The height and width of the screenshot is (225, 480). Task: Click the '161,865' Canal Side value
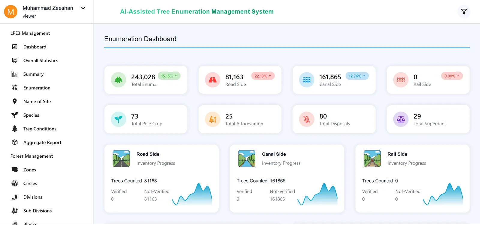[x=330, y=77]
